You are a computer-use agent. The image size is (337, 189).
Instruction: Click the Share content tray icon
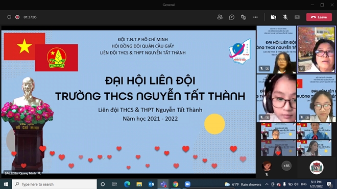click(x=297, y=17)
